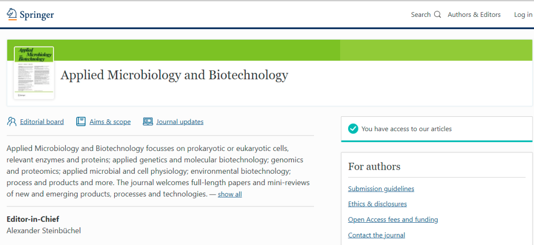Viewport: 534px width, 245px height.
Task: Click the Aims & scope book icon
Action: click(x=81, y=121)
